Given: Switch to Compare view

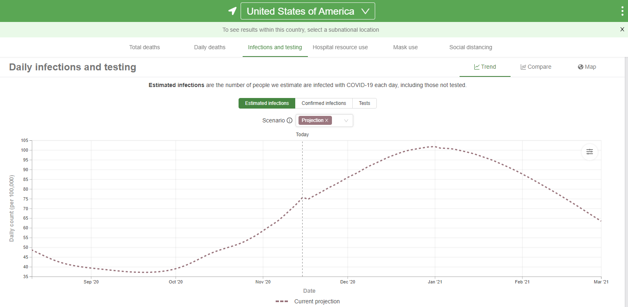Looking at the screenshot, I should 536,67.
